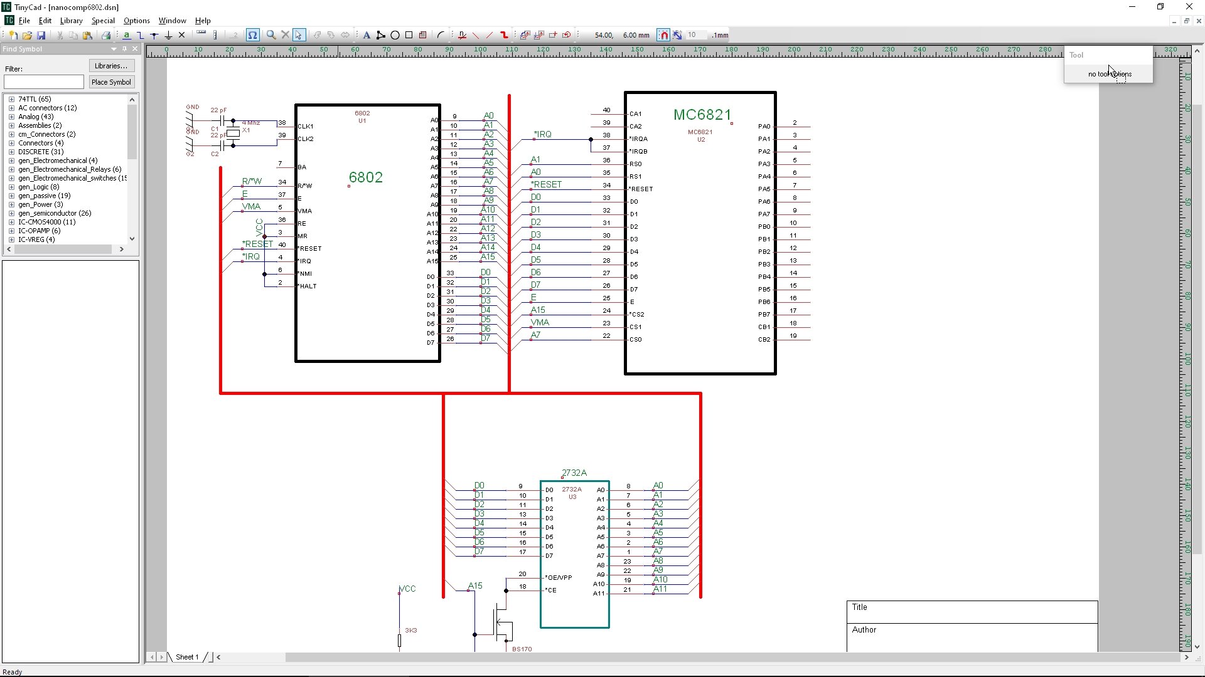Open the Library menu
This screenshot has height=677, width=1205.
pos(71,21)
